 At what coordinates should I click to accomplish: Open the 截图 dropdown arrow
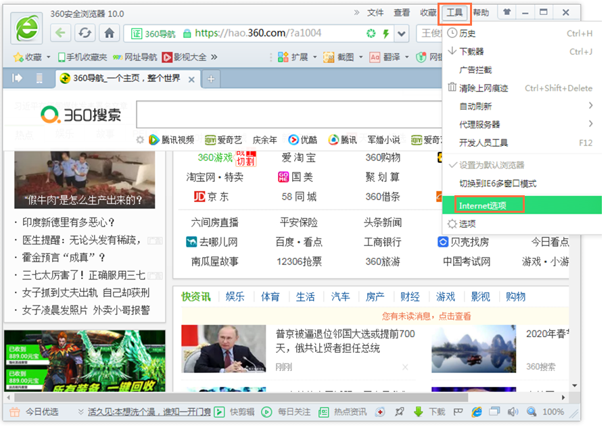[x=360, y=57]
